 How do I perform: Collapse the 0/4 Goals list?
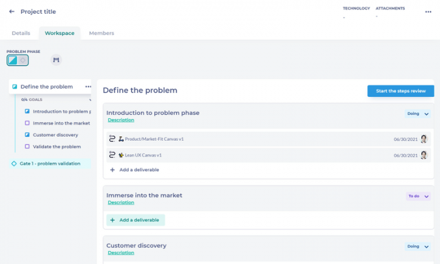[x=90, y=99]
